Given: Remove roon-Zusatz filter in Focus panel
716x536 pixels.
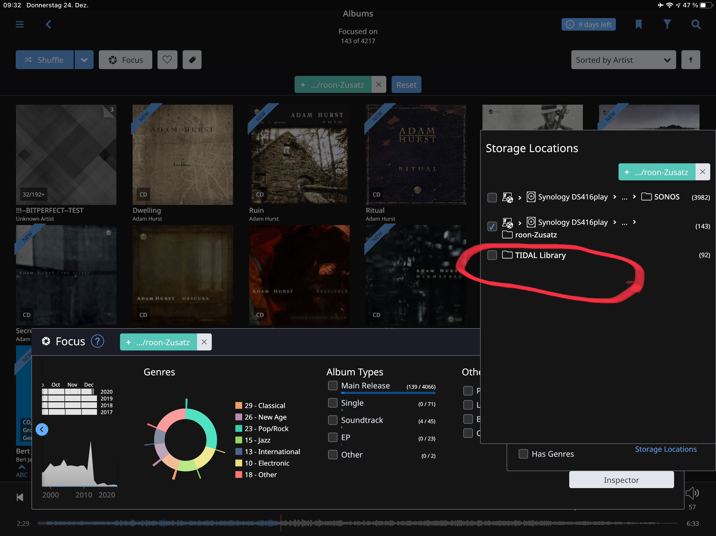Looking at the screenshot, I should click(x=204, y=342).
